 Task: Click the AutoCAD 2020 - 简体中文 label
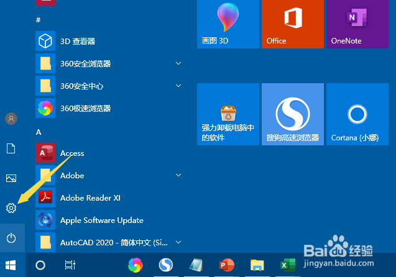click(x=114, y=242)
